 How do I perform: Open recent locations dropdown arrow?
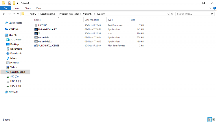(14, 14)
